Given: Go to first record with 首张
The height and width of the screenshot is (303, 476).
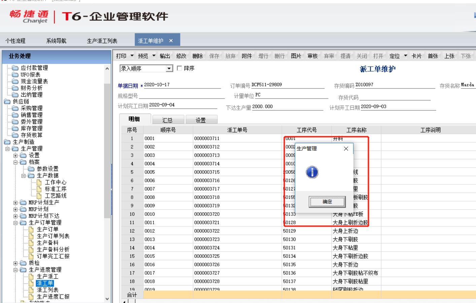Looking at the screenshot, I should (x=433, y=56).
